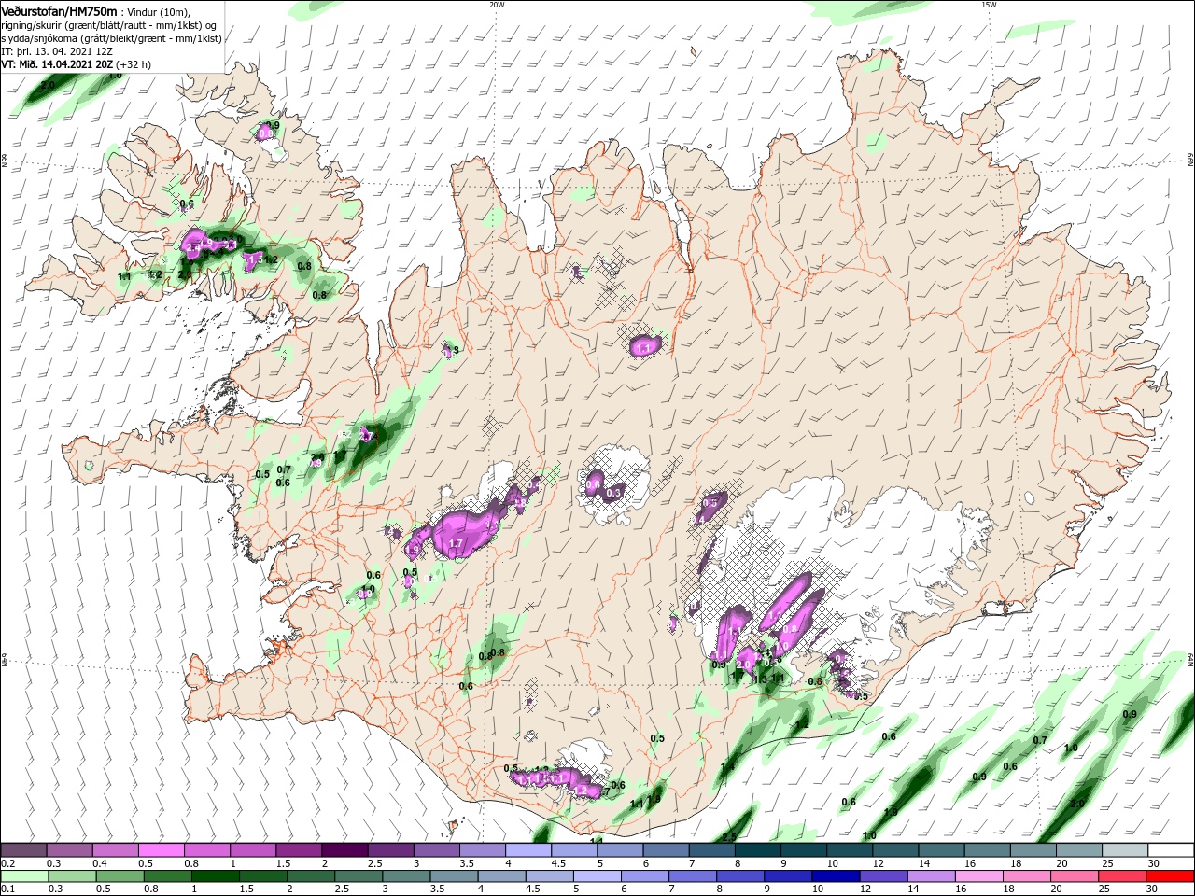Click the Veðurstofan/HM750m map title
The height and width of the screenshot is (896, 1195).
pyautogui.click(x=59, y=10)
